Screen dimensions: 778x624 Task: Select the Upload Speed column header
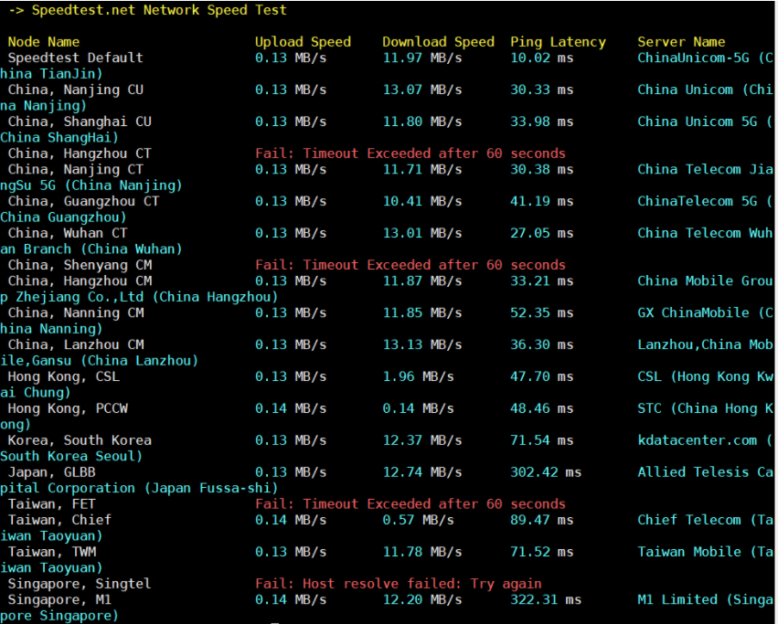pos(303,42)
